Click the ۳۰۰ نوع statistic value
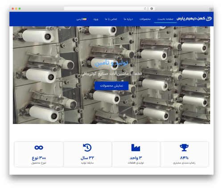223x188 pixels. (39, 158)
